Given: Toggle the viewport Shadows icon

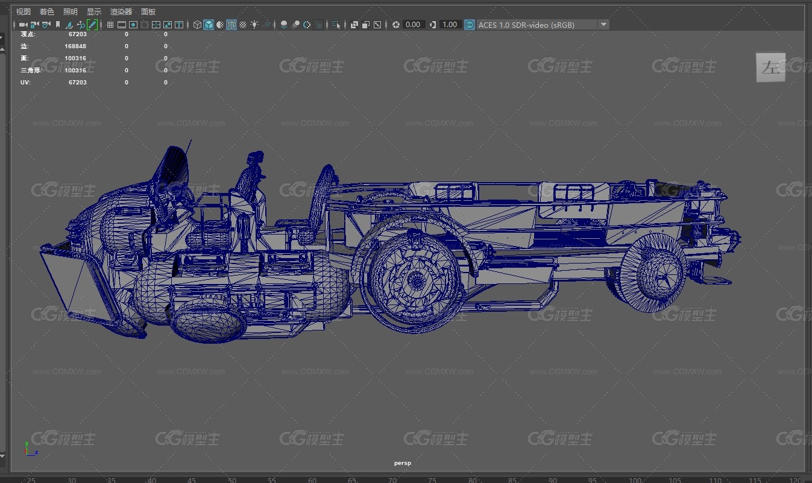Looking at the screenshot, I should pyautogui.click(x=267, y=25).
